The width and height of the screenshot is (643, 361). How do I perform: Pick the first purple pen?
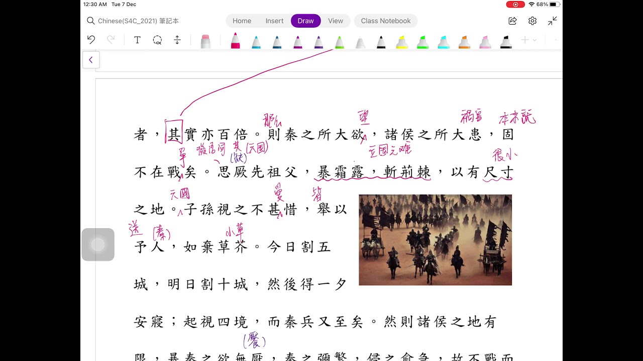click(298, 42)
